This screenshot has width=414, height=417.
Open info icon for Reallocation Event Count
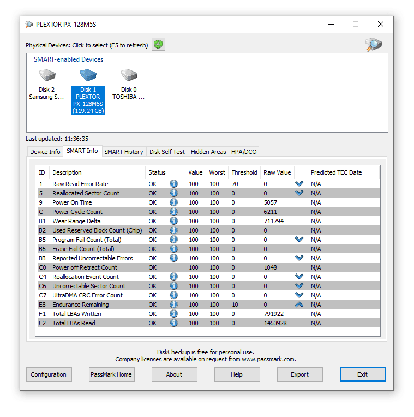pos(174,277)
